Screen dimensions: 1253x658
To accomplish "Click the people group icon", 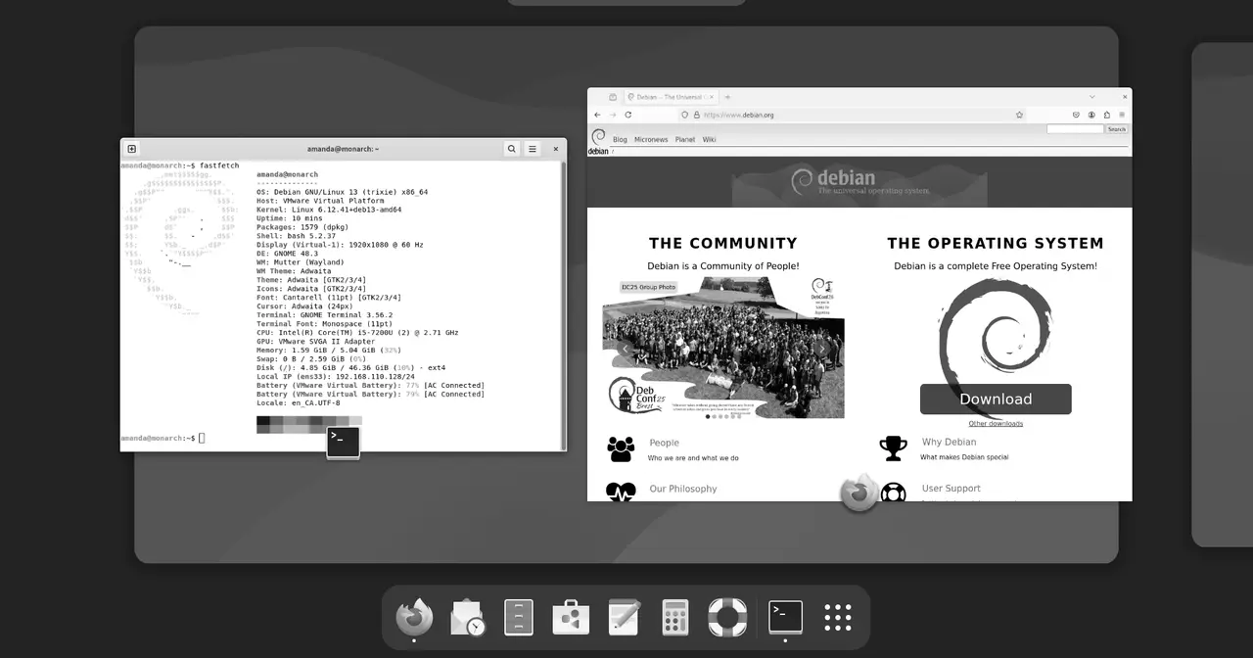I will (621, 448).
